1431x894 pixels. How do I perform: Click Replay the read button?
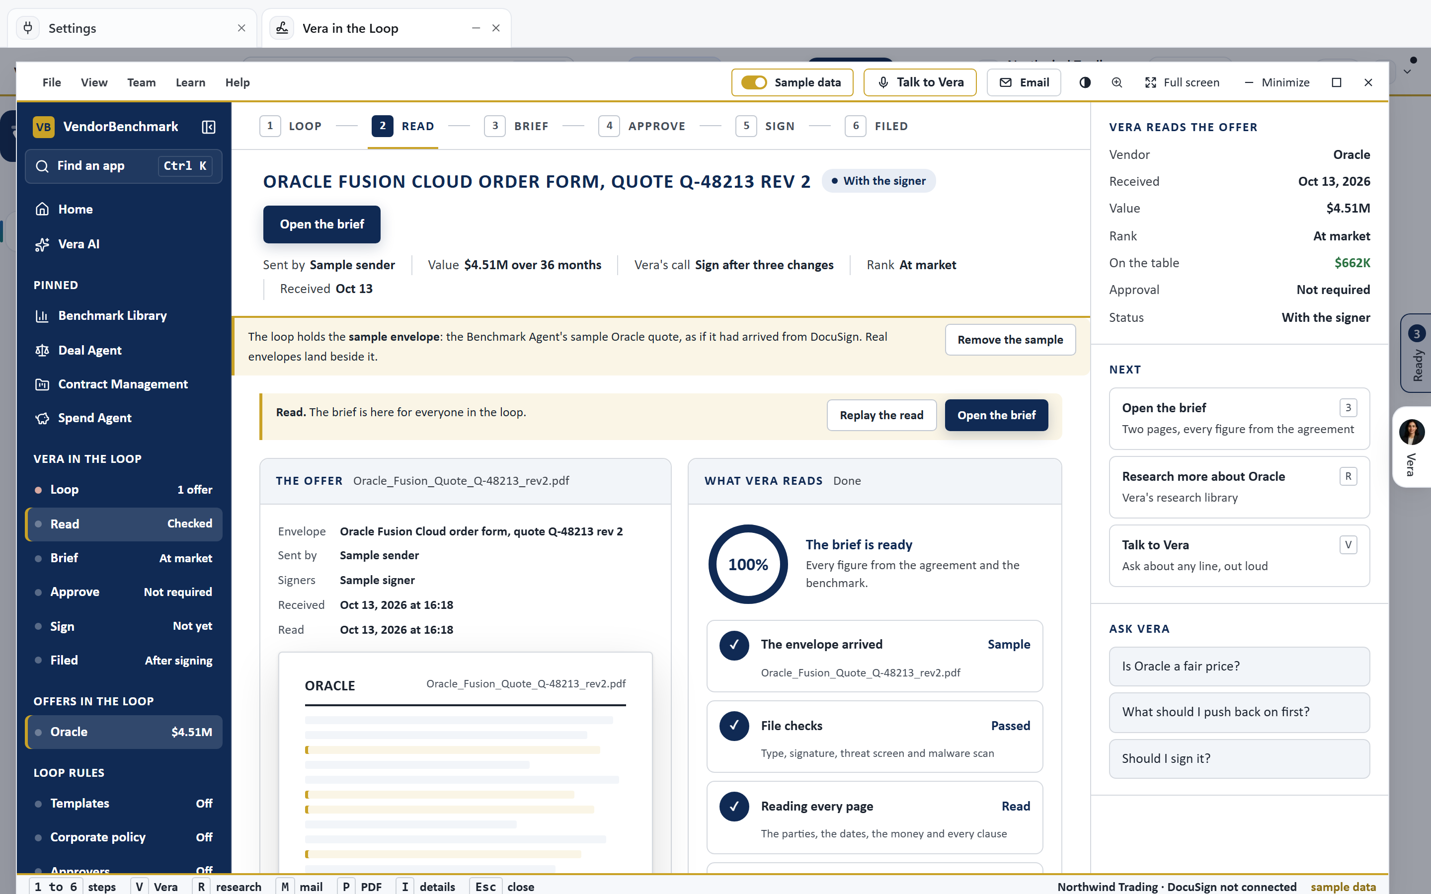pos(881,415)
